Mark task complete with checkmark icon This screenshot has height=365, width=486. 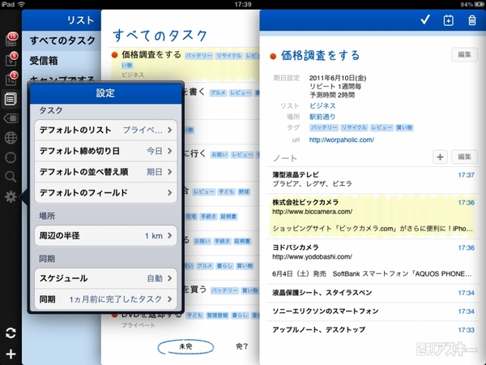(x=425, y=19)
